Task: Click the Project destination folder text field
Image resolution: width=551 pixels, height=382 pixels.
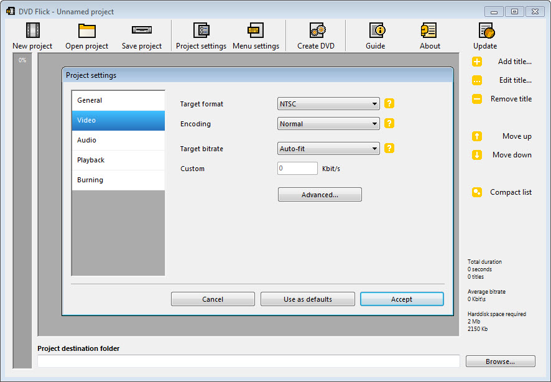Action: pos(248,361)
